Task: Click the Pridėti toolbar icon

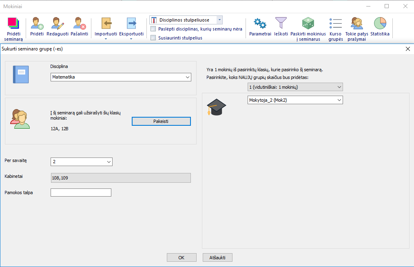Action: (37, 23)
